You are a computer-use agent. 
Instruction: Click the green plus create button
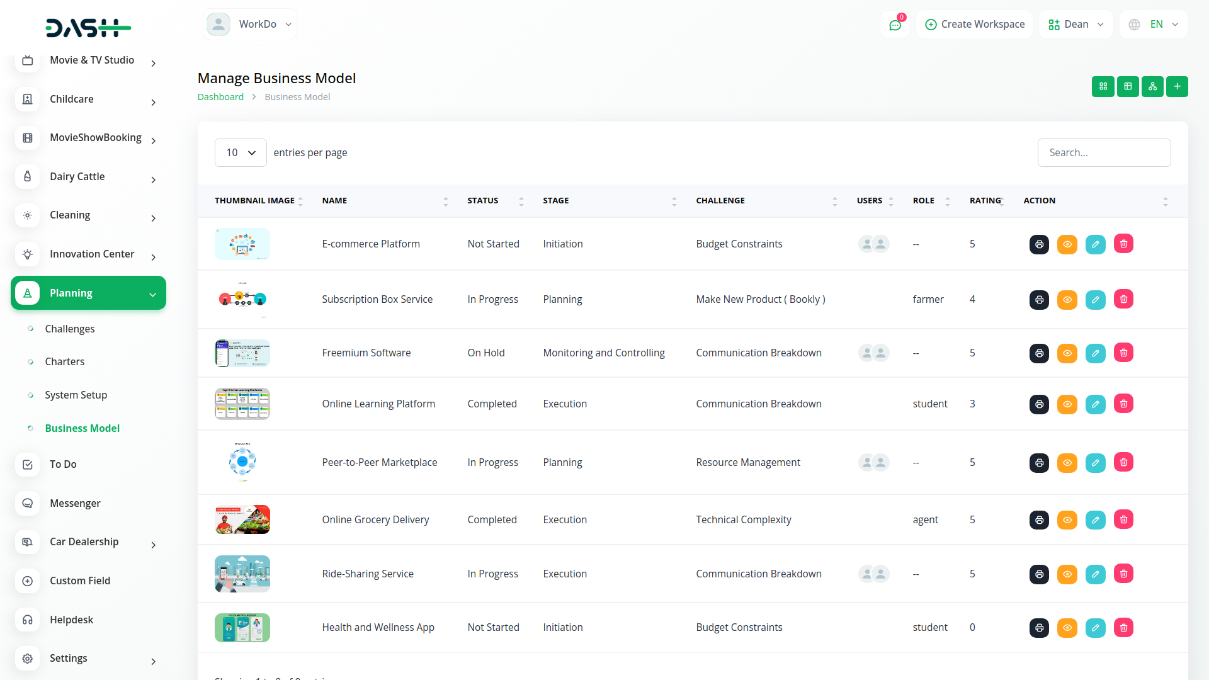[x=1176, y=86]
